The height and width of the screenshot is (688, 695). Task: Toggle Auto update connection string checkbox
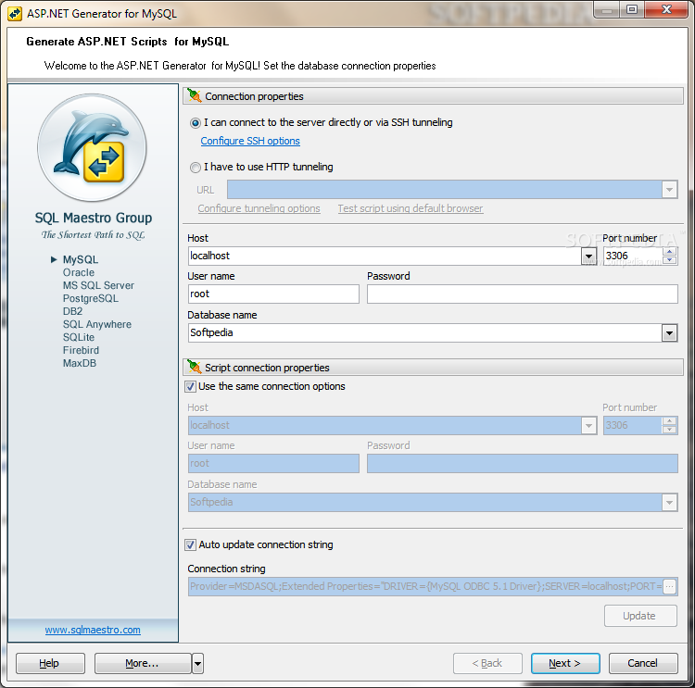(190, 544)
